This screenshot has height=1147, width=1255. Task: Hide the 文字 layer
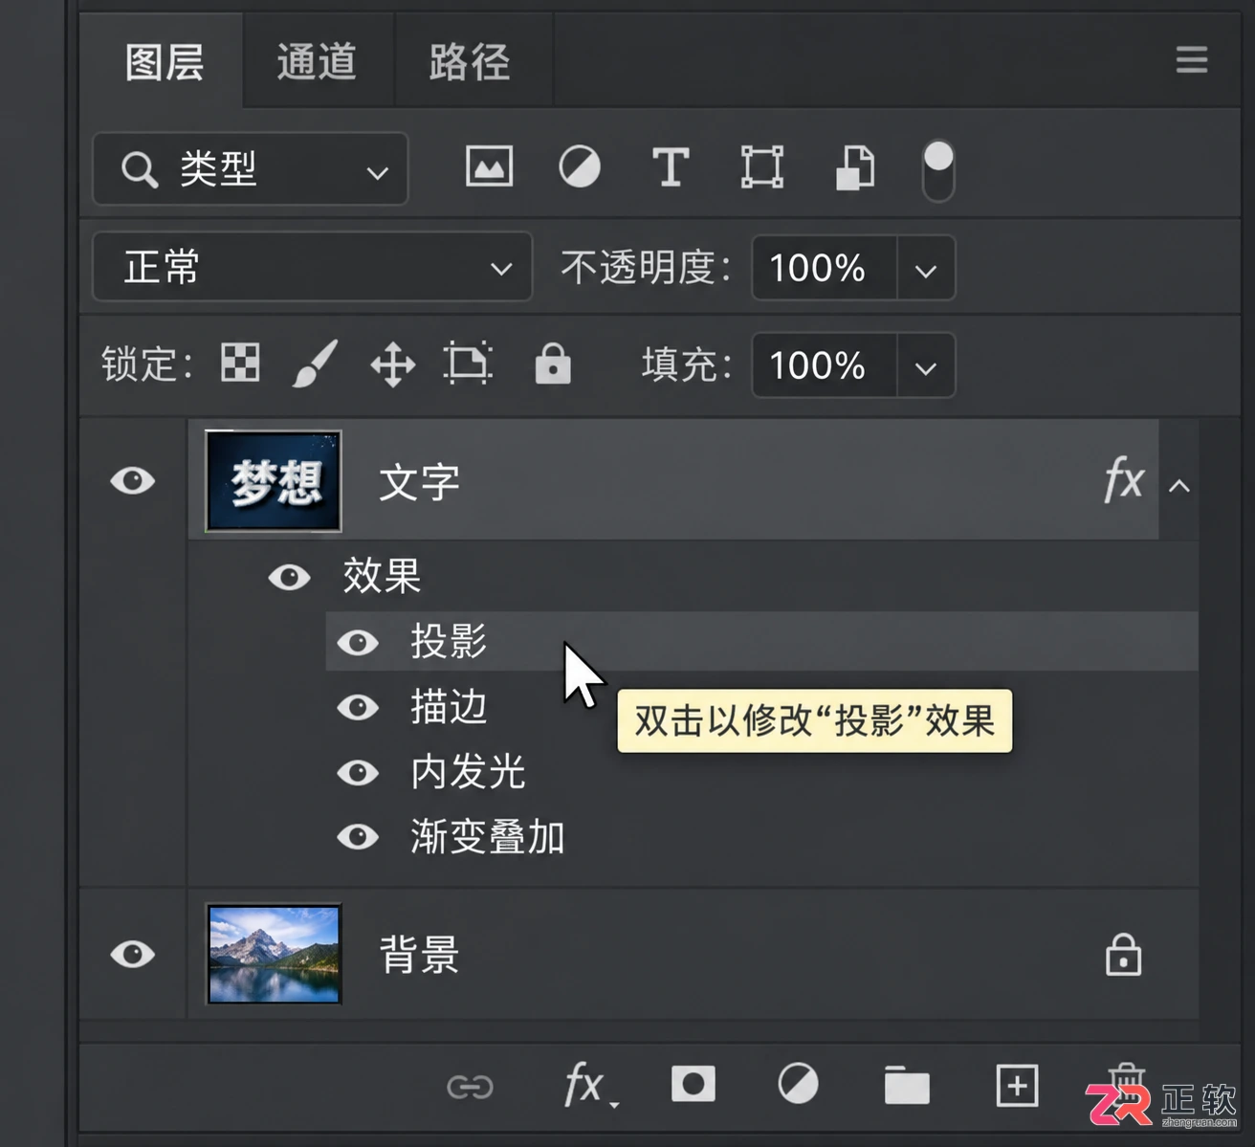133,480
